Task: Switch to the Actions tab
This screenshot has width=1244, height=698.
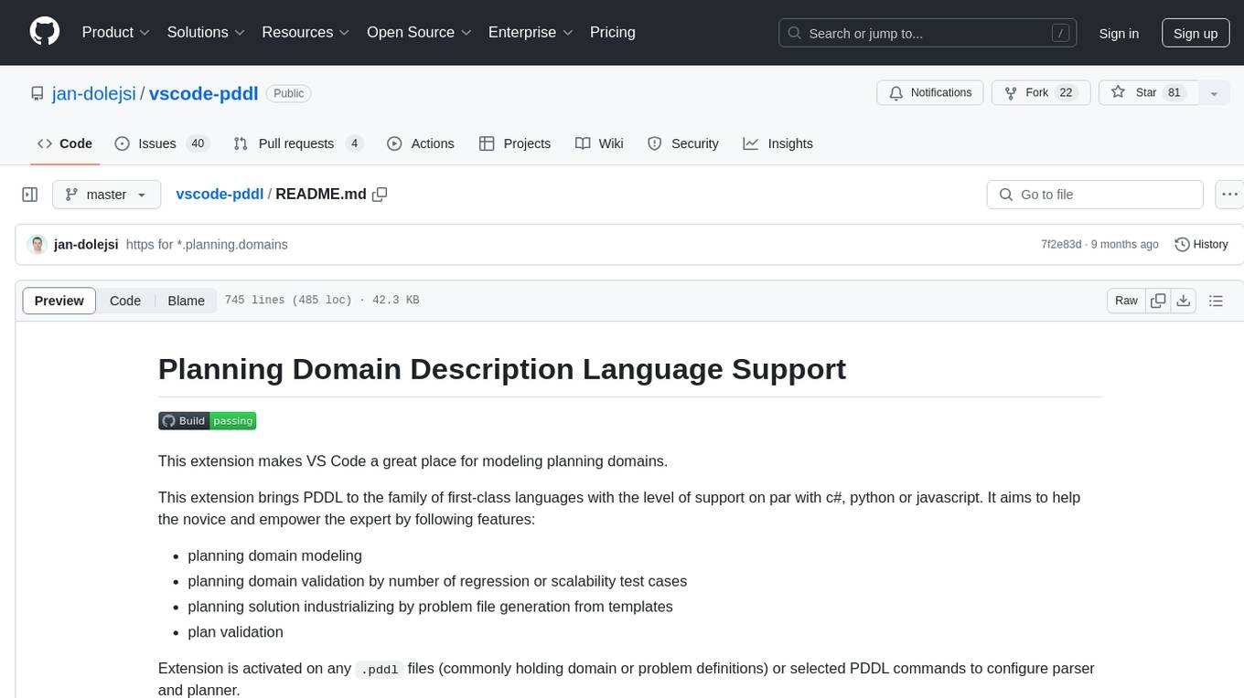Action: 421,143
